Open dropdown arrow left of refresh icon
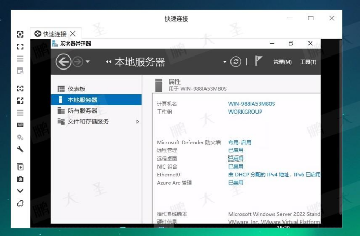The image size is (360, 236). pyautogui.click(x=225, y=62)
